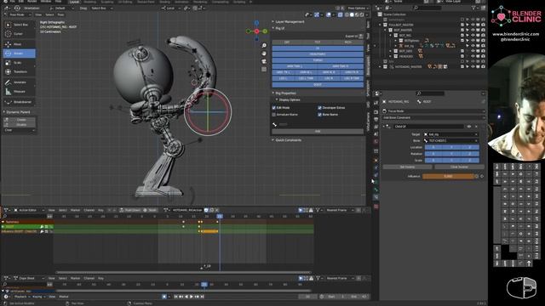545x306 pixels.
Task: Click the Set Inverse button
Action: [407, 167]
